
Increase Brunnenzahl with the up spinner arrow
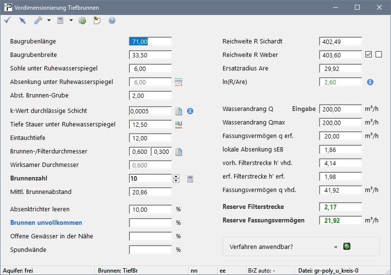tap(176, 177)
